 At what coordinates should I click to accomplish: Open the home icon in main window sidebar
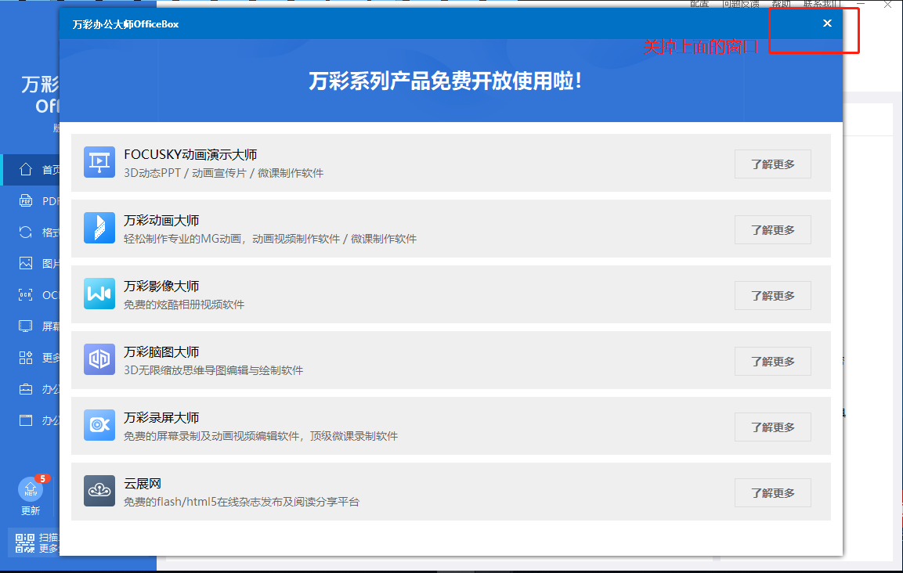pos(25,169)
